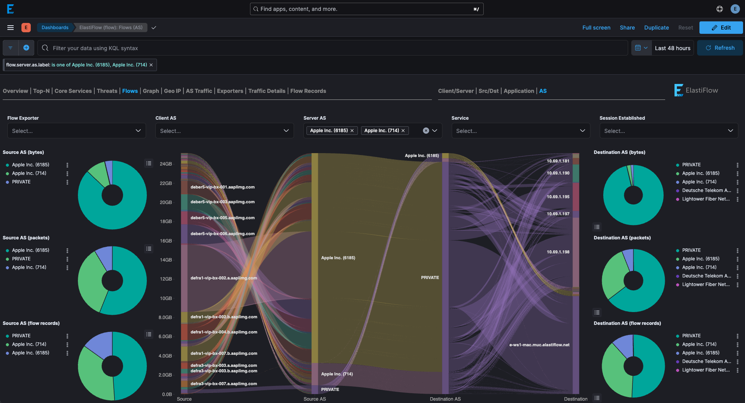This screenshot has height=403, width=745.
Task: Switch to the Geo IP tab
Action: click(x=173, y=91)
